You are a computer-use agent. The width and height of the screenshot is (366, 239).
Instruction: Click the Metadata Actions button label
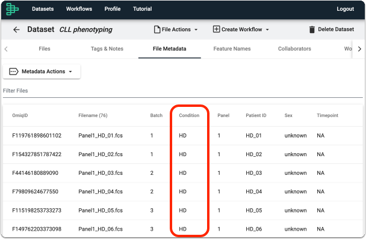[x=43, y=71]
